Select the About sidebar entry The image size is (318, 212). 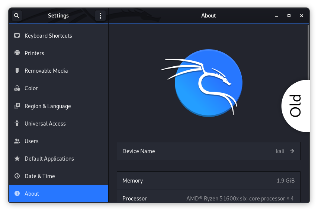58,193
